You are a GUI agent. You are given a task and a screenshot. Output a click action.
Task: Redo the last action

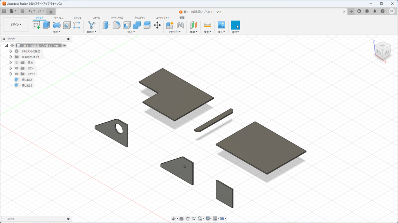40,11
